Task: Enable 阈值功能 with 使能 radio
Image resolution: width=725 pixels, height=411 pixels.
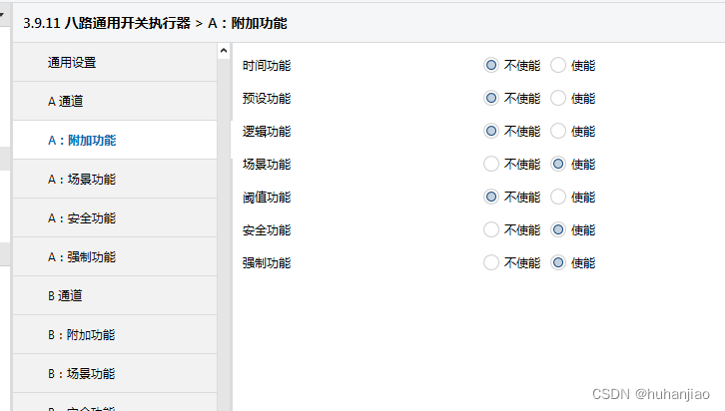Action: tap(558, 198)
